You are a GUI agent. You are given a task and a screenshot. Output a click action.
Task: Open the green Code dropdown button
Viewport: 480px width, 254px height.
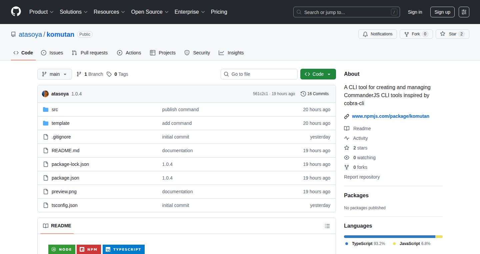tap(318, 74)
